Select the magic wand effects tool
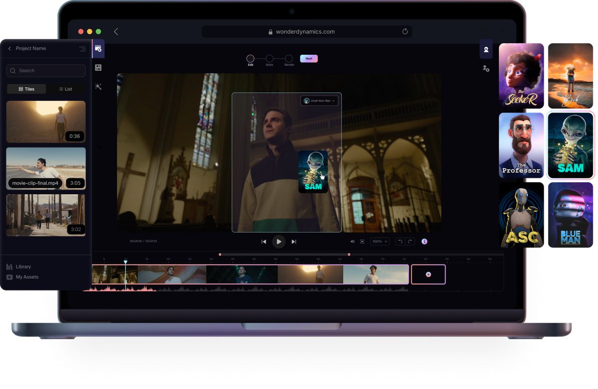Viewport: 598px width, 389px height. coord(98,87)
